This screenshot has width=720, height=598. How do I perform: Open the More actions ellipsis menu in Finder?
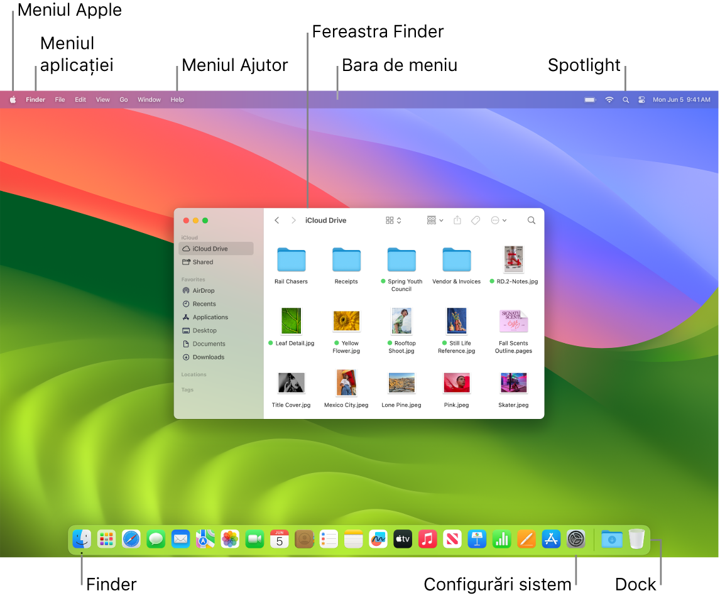pyautogui.click(x=498, y=220)
